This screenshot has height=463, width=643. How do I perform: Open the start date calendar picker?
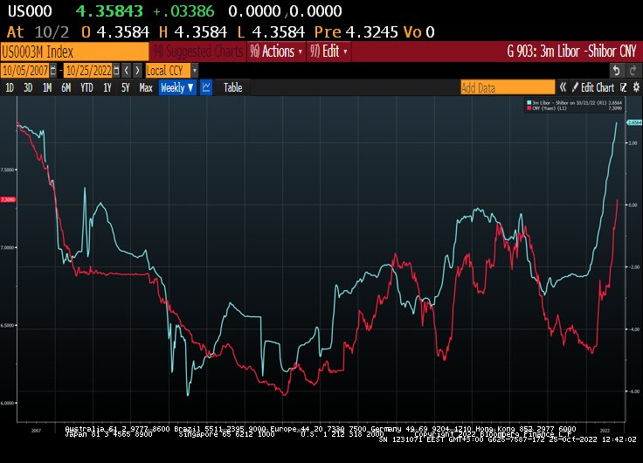pyautogui.click(x=53, y=71)
